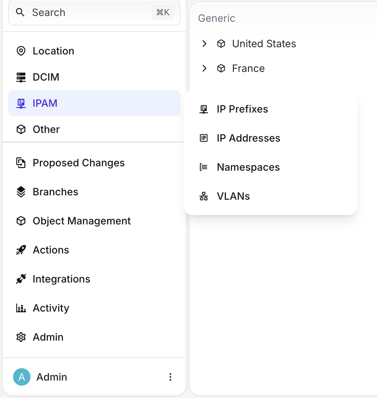Click the IPAM network icon in the sidebar
377x398 pixels.
point(21,103)
